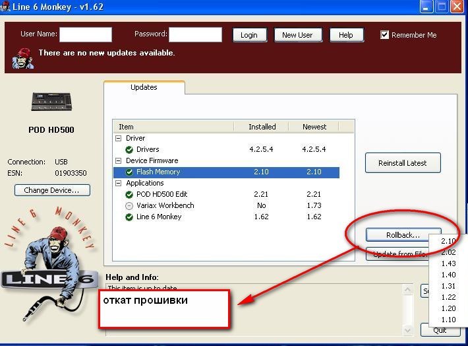Choose version 1.22 in Rollback menu

pos(448,297)
